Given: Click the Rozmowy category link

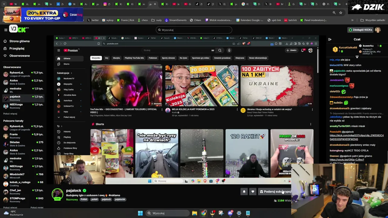Looking at the screenshot, I should (x=72, y=200).
